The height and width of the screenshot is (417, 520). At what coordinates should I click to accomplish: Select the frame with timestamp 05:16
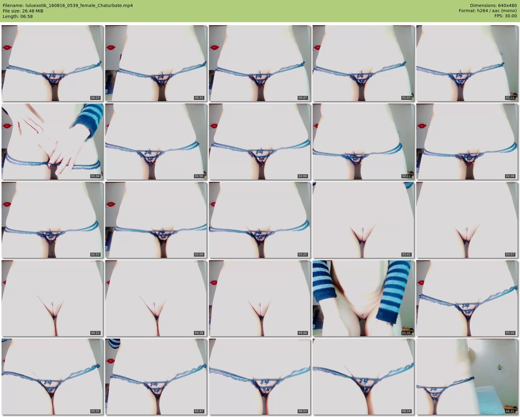[x=467, y=298]
